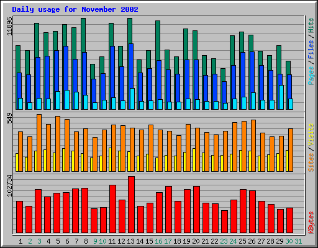Click day label 27
This screenshot has width=318, height=248.
[261, 241]
